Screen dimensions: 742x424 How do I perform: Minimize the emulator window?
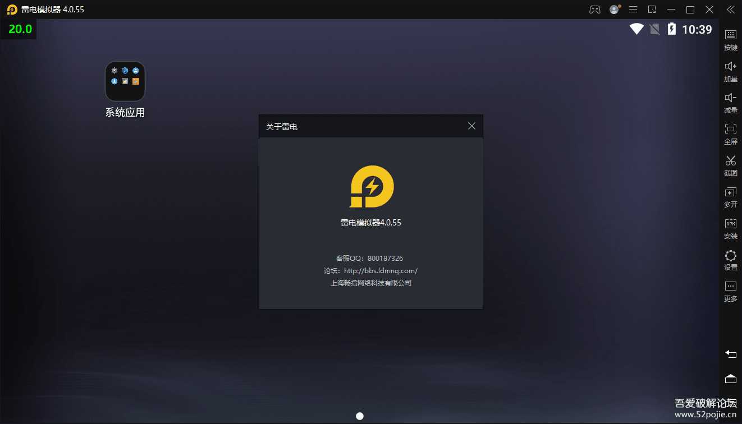coord(671,10)
